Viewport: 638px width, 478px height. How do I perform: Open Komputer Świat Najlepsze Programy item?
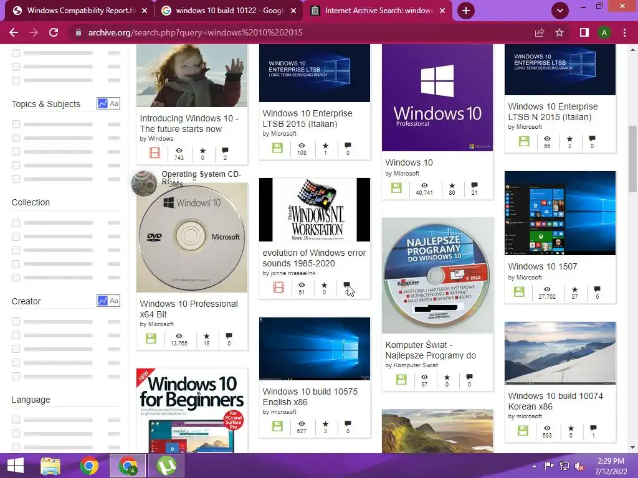click(431, 350)
